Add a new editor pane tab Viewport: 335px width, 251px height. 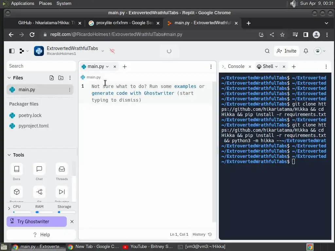pyautogui.click(x=125, y=67)
